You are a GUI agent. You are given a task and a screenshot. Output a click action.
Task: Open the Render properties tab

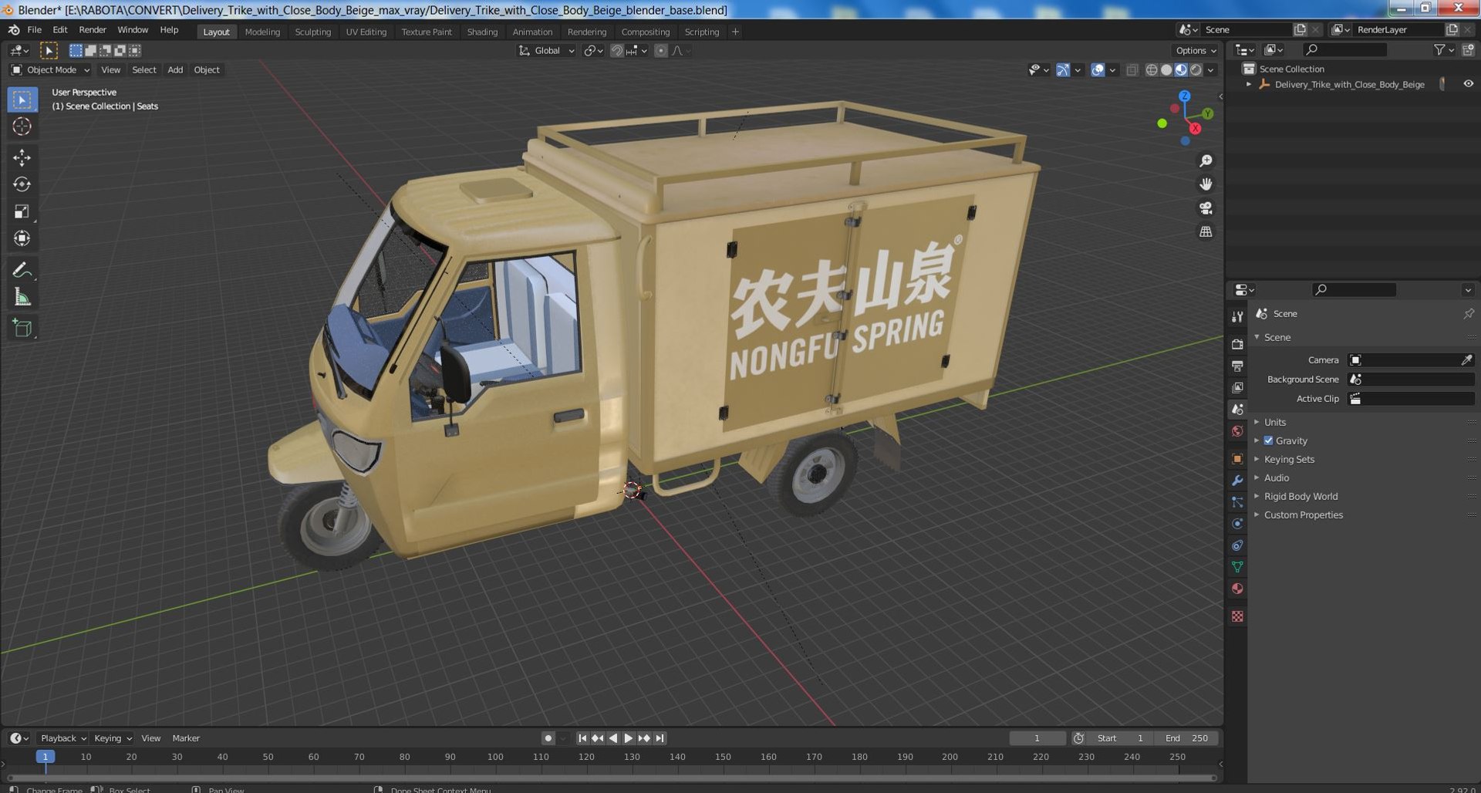pyautogui.click(x=1237, y=344)
